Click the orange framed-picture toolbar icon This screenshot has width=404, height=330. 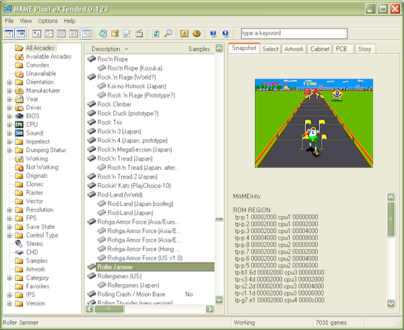(x=184, y=34)
